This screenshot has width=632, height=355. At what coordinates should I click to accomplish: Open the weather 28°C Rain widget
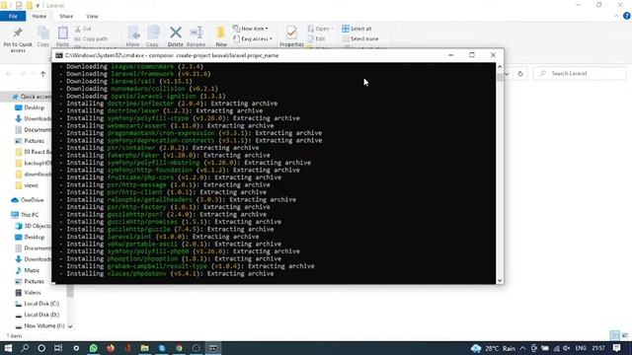pyautogui.click(x=493, y=348)
